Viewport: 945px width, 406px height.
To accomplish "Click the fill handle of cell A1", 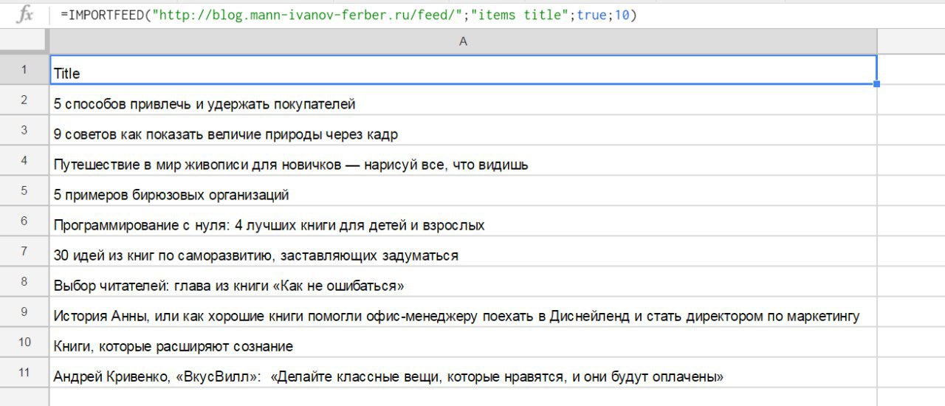I will coord(876,84).
